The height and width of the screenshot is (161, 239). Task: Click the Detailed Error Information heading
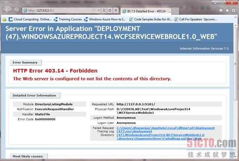point(34,95)
